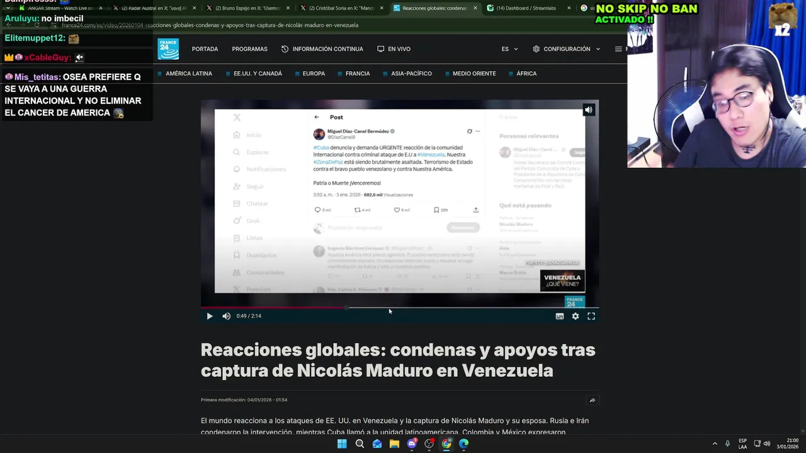This screenshot has width=806, height=453.
Task: Go to ÁFRICA section
Action: click(526, 74)
